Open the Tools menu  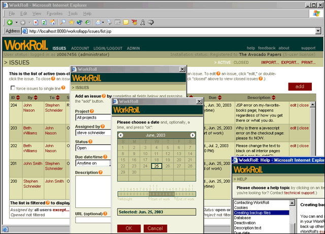[73, 14]
